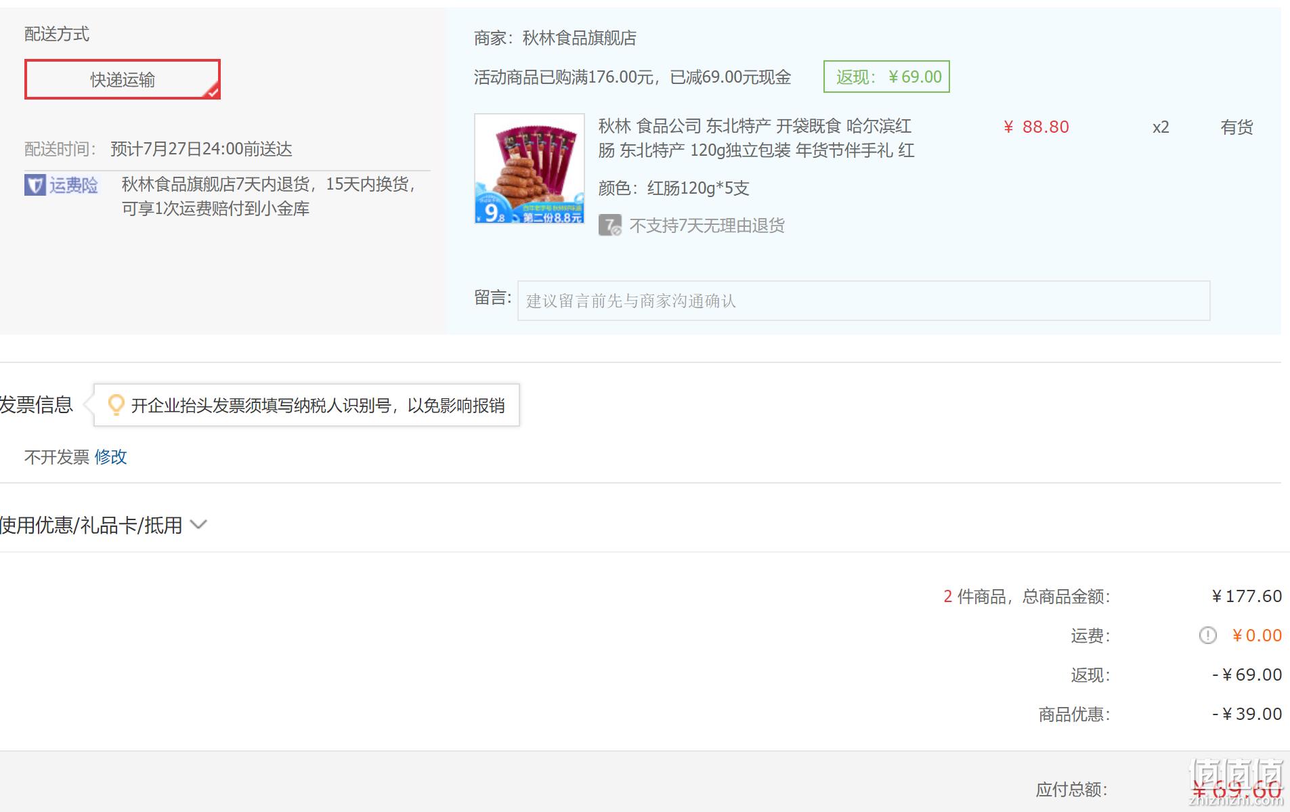Click 颜色: 红肠120g*5支 specification text
Screen dimensions: 1290x812
pyautogui.click(x=674, y=188)
